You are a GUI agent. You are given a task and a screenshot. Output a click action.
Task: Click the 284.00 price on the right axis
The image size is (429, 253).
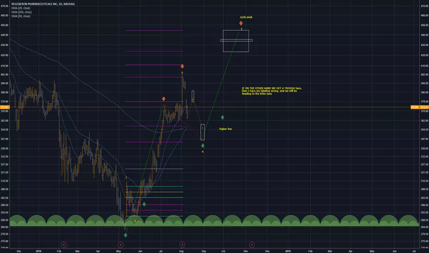click(424, 227)
